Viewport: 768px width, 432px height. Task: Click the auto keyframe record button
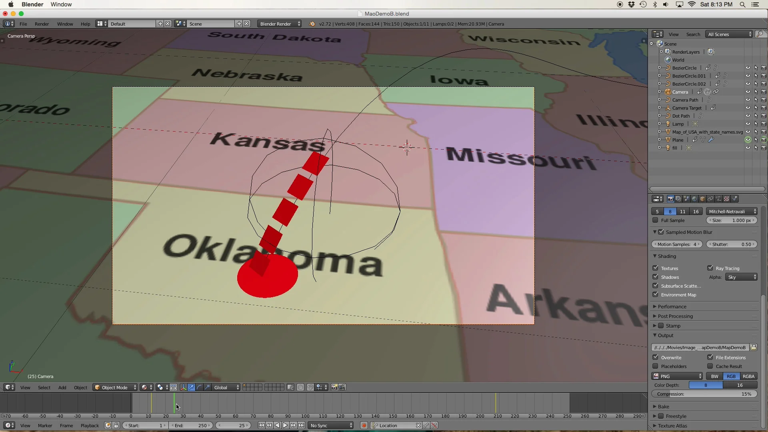[x=364, y=425]
